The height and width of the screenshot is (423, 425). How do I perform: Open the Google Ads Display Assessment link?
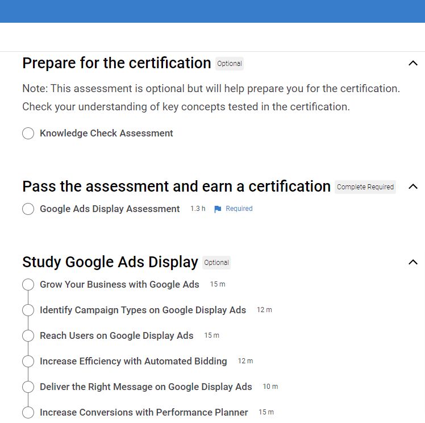(110, 209)
